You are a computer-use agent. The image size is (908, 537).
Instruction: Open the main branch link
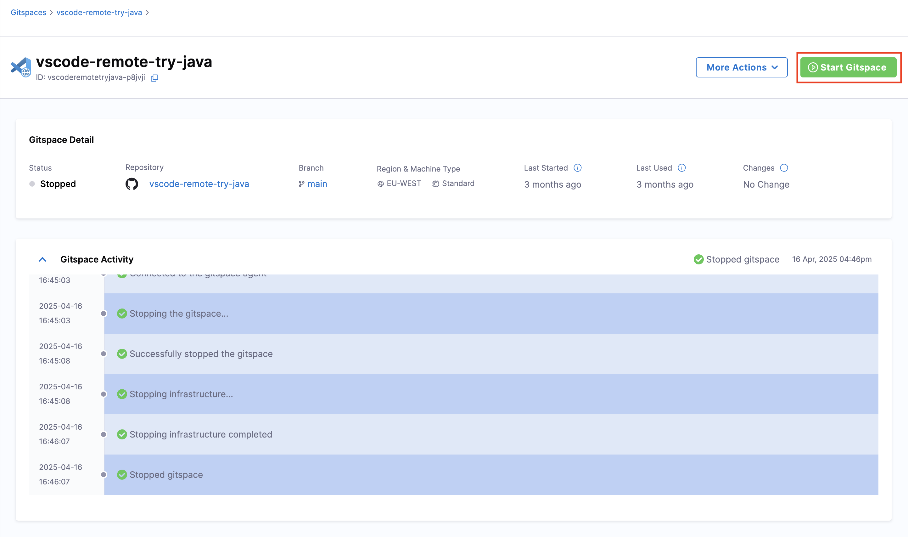(317, 184)
